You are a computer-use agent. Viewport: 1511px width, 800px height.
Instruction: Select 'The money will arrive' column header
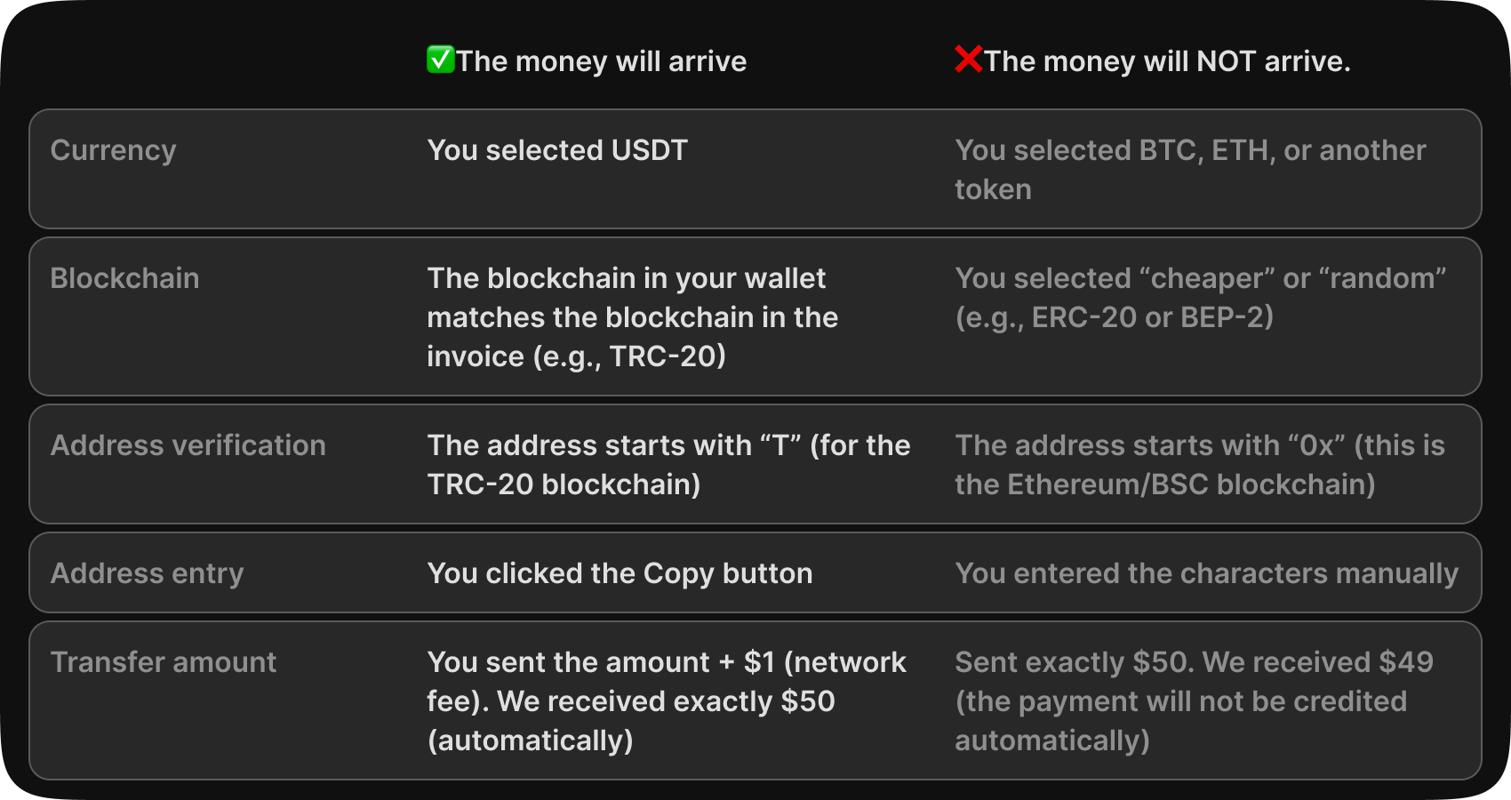coord(601,61)
